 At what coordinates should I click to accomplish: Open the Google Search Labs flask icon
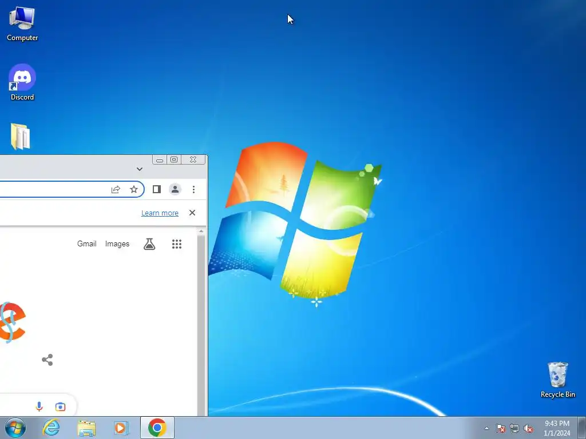pos(149,244)
